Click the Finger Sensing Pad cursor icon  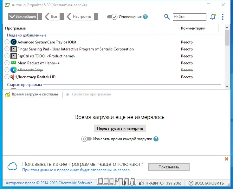14,49
